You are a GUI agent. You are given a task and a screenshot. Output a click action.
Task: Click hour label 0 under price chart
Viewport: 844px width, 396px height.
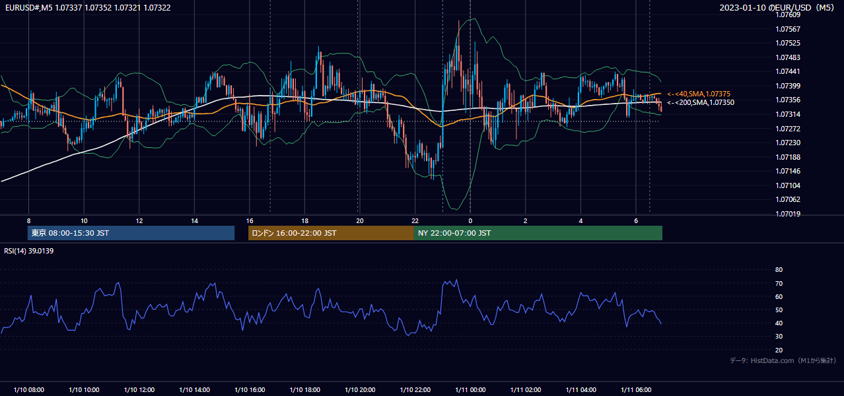pyautogui.click(x=470, y=220)
